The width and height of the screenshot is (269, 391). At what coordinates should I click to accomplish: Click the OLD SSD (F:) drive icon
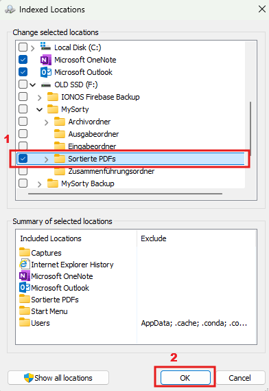pyautogui.click(x=45, y=85)
